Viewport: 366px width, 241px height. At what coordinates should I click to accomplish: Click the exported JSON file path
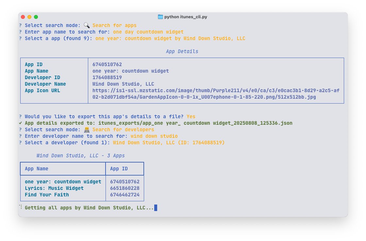click(195, 123)
